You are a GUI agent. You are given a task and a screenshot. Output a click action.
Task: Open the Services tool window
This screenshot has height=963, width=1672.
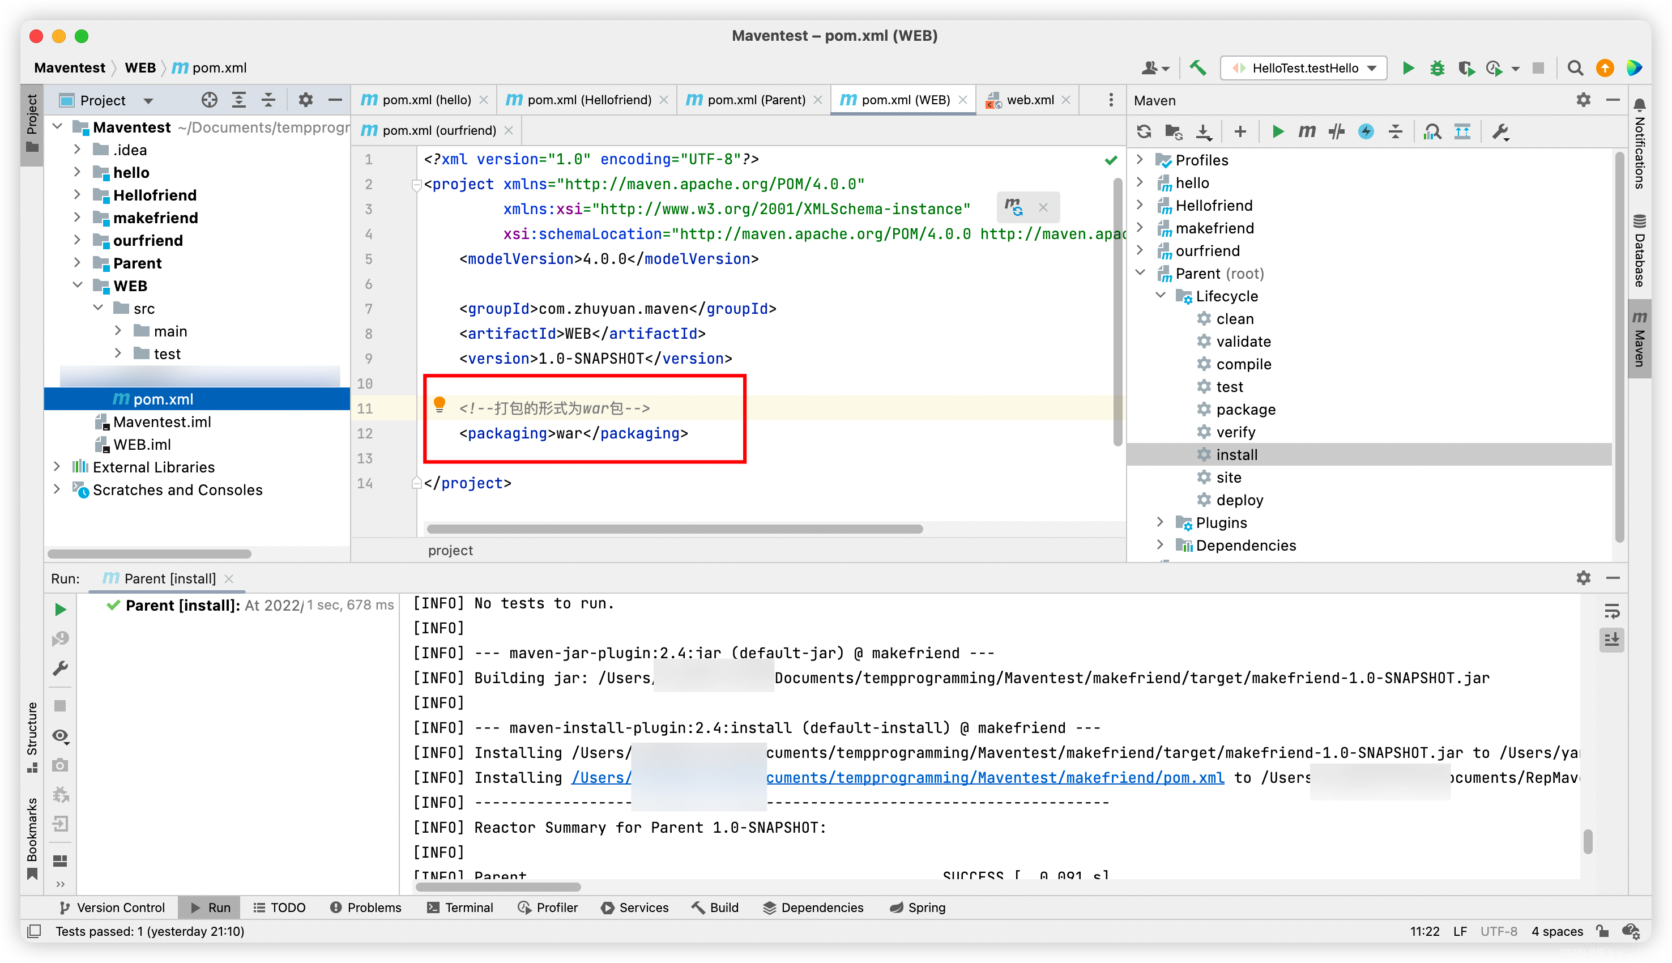[x=635, y=907]
